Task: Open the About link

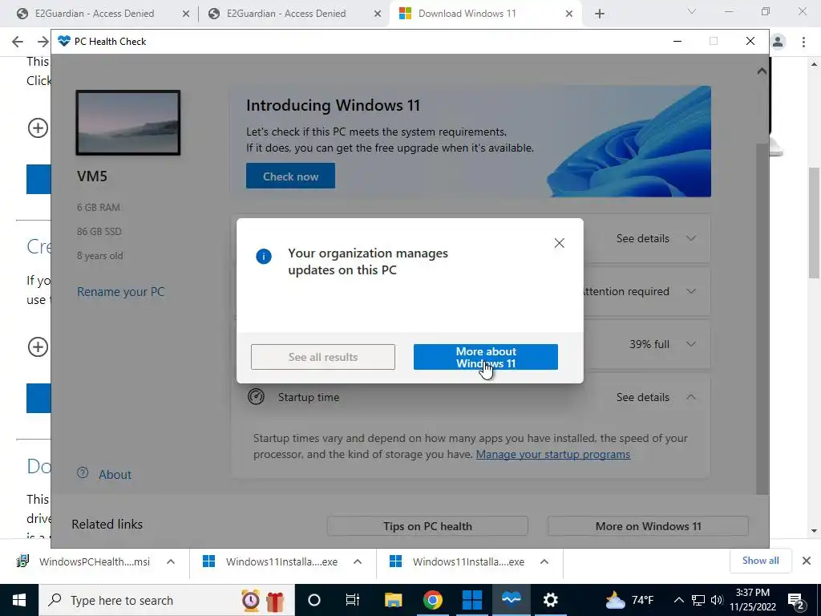Action: pyautogui.click(x=115, y=475)
